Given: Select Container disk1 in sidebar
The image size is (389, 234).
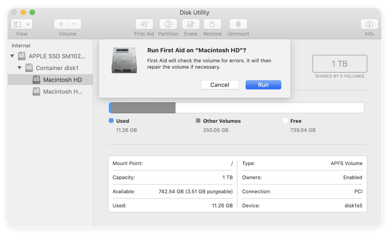Looking at the screenshot, I should [x=57, y=68].
